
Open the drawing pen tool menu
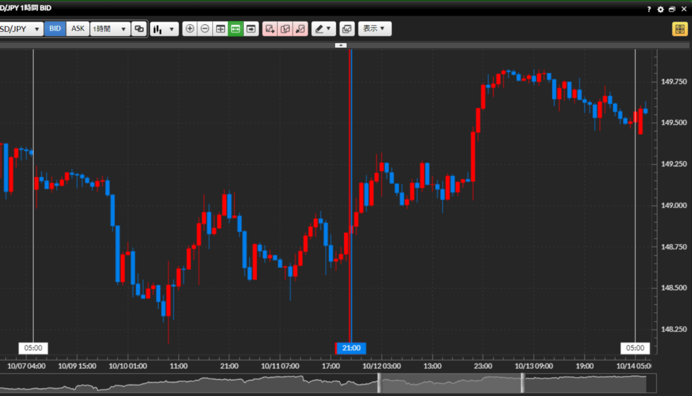tap(323, 29)
